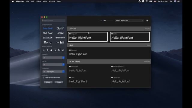Activate SF Pro Display Ultralight
The image size is (192, 108).
(70, 67)
